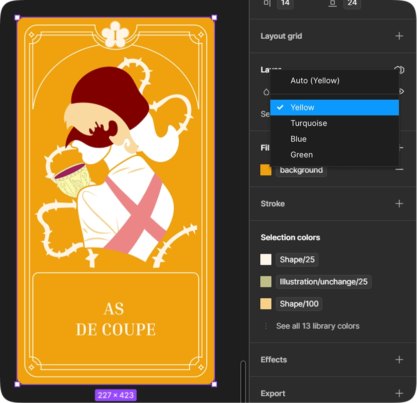Click the blend mode droplet icon

[x=267, y=91]
